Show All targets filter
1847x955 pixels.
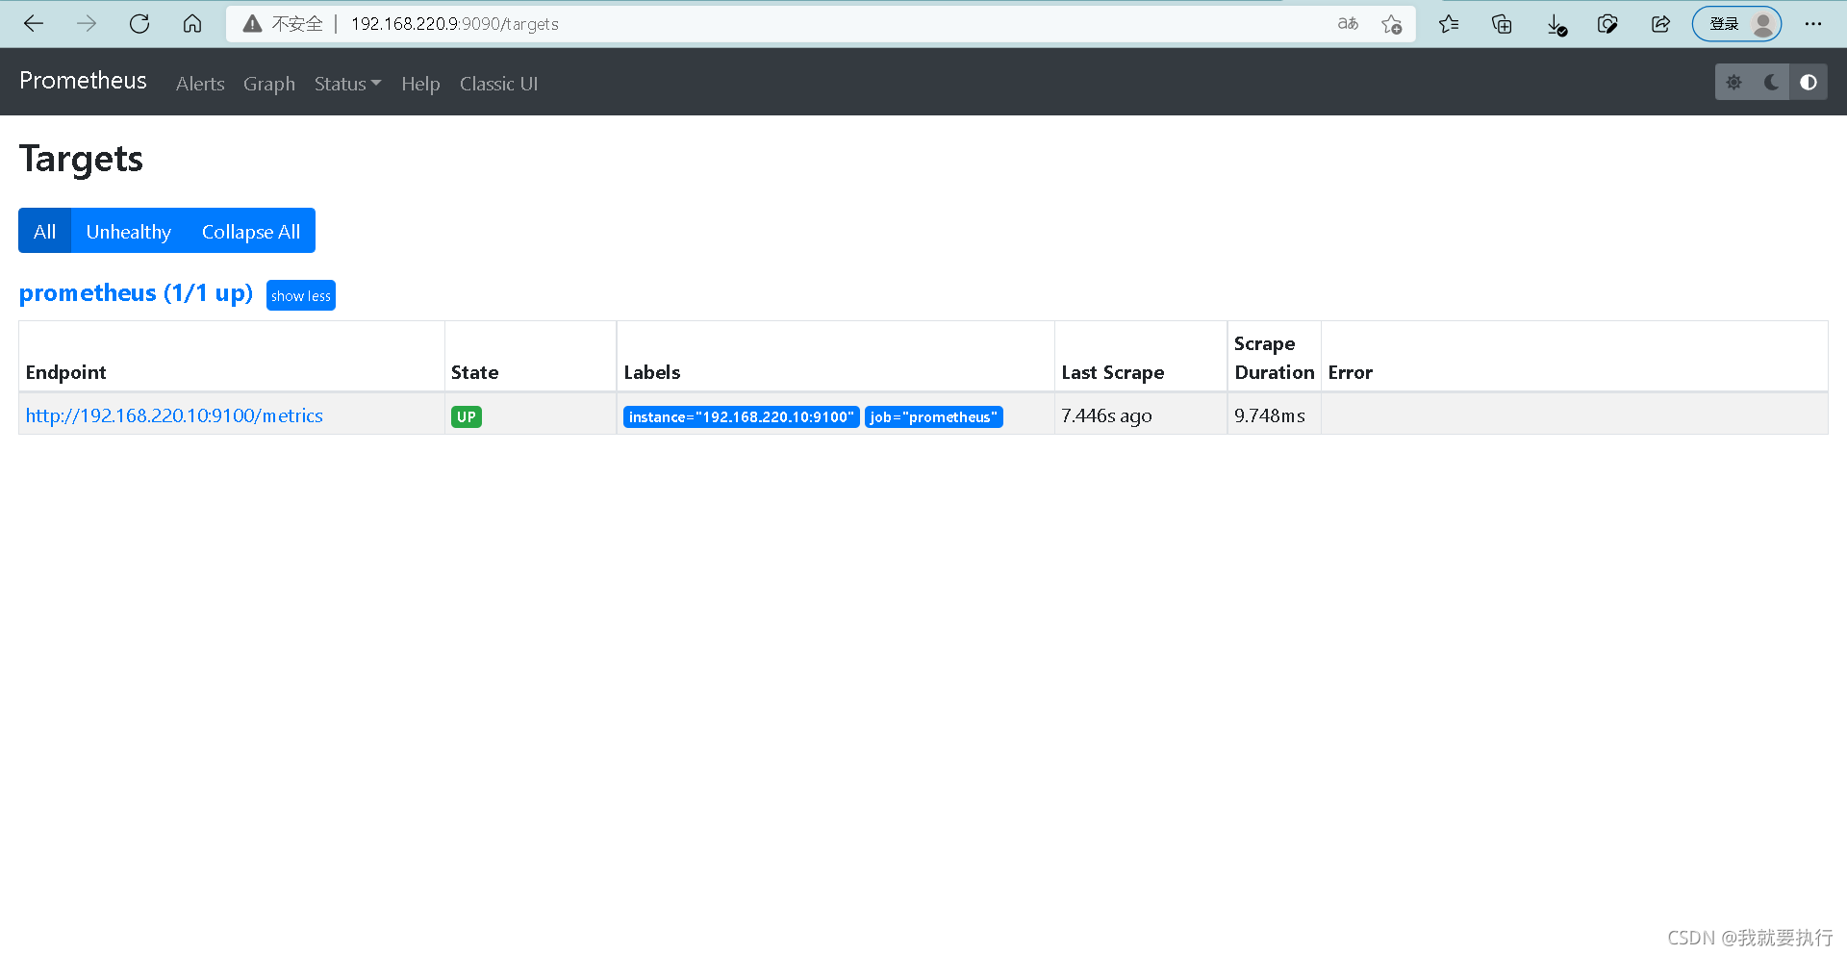click(x=44, y=231)
